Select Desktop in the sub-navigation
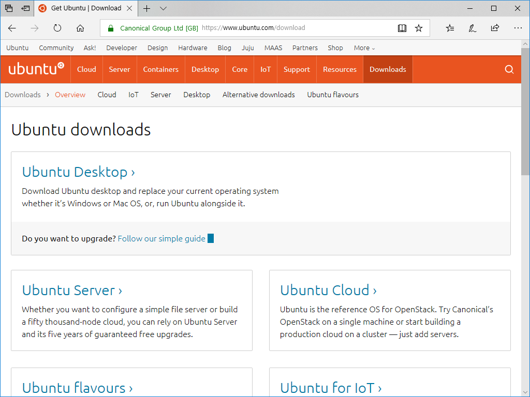This screenshot has height=397, width=530. pyautogui.click(x=197, y=95)
